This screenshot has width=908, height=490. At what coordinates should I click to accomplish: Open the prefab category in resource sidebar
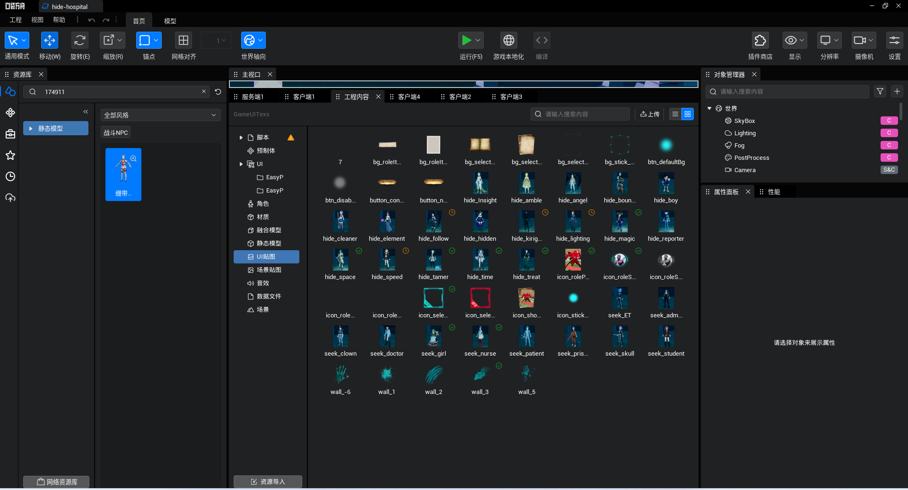(x=10, y=113)
